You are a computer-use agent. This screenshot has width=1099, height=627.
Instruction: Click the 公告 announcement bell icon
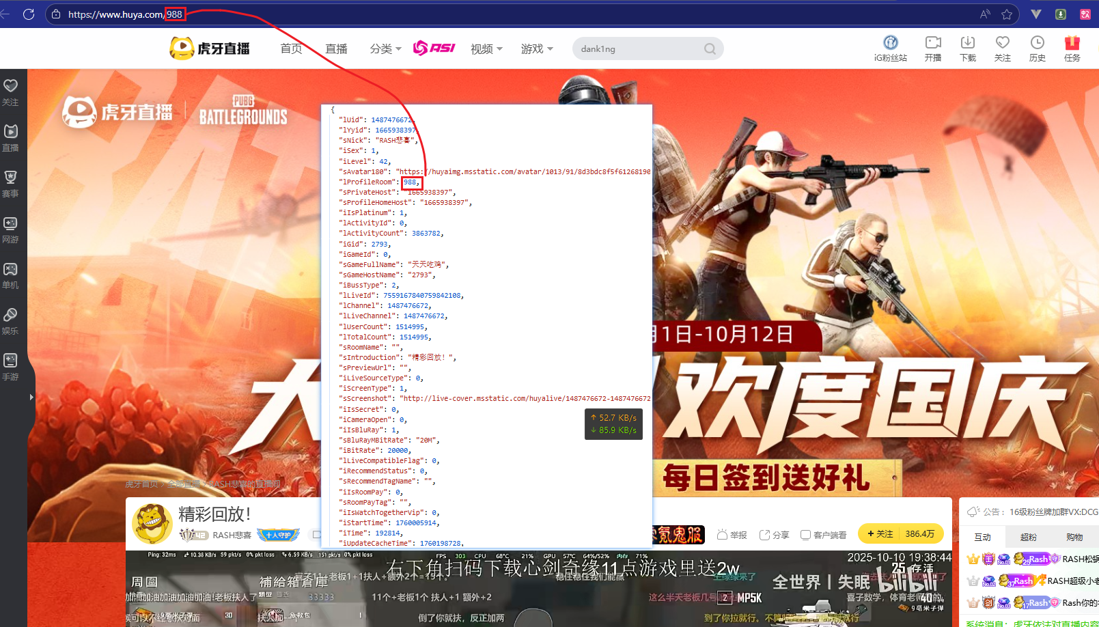coord(973,512)
